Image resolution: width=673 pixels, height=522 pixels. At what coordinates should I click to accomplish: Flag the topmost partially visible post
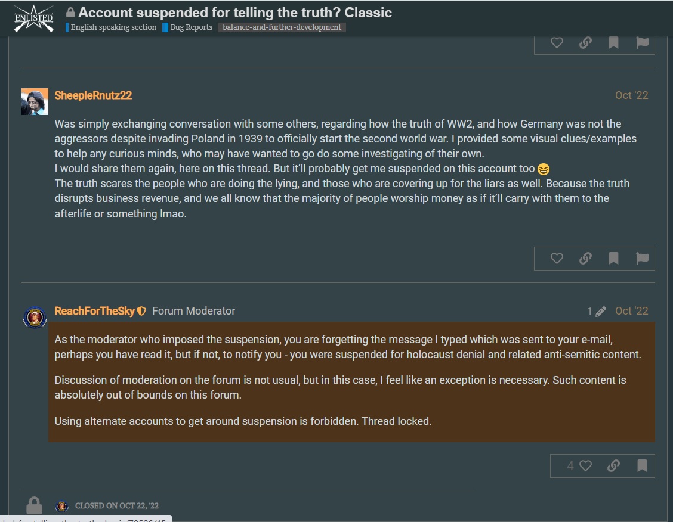coord(642,42)
